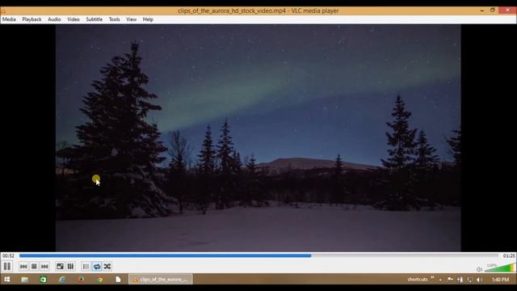Launch Firefox from taskbar

[x=81, y=280]
